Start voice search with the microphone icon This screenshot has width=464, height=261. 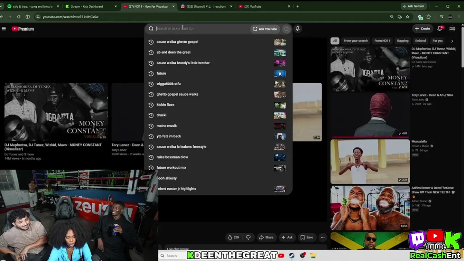pyautogui.click(x=298, y=29)
